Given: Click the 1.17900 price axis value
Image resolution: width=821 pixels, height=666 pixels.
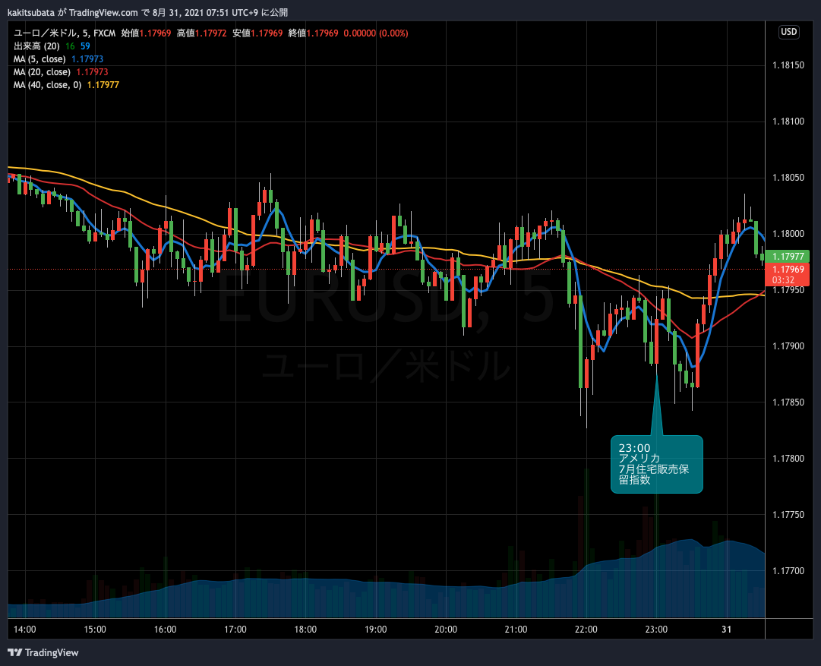Looking at the screenshot, I should click(788, 346).
